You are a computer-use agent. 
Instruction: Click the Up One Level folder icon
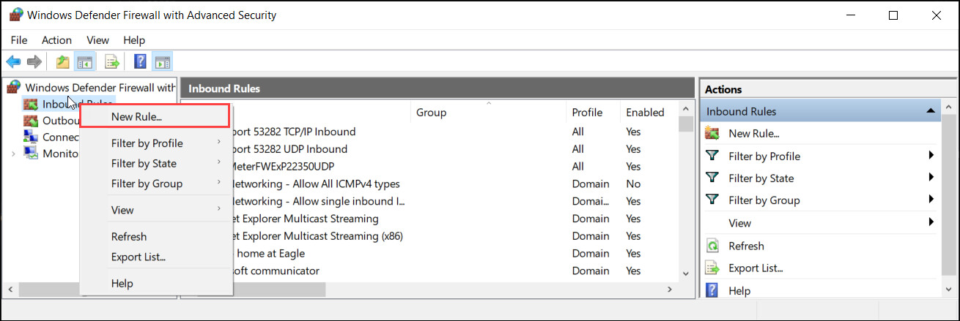tap(63, 62)
